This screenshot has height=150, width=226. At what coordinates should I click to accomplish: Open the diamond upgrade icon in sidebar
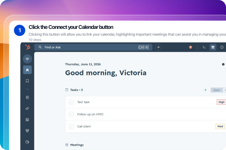point(27,59)
